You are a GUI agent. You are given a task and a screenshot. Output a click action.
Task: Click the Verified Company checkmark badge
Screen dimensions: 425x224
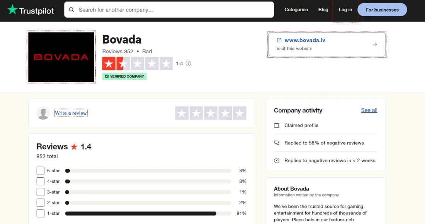(107, 76)
